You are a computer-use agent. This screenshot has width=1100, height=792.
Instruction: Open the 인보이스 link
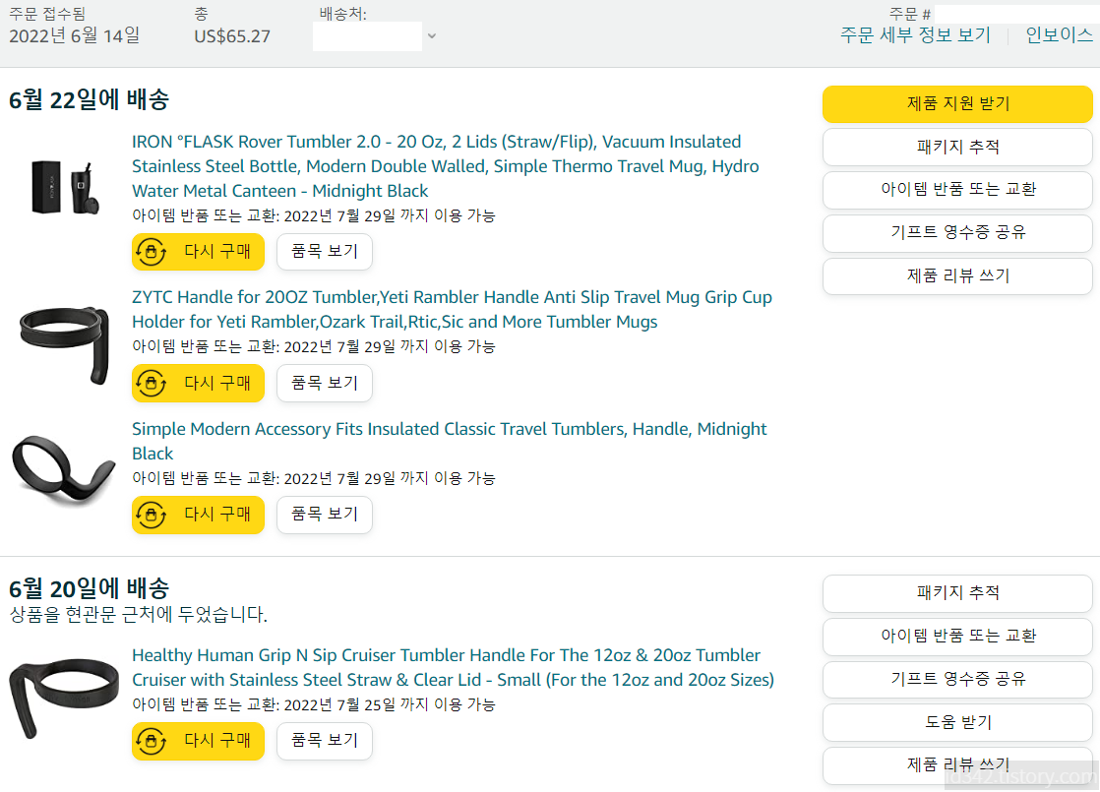pyautogui.click(x=1059, y=35)
